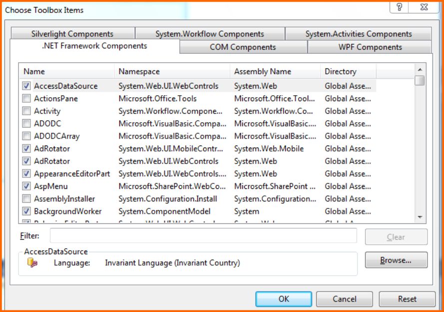444x312 pixels.
Task: Select the ADODCArray row name
Action: pyautogui.click(x=57, y=136)
